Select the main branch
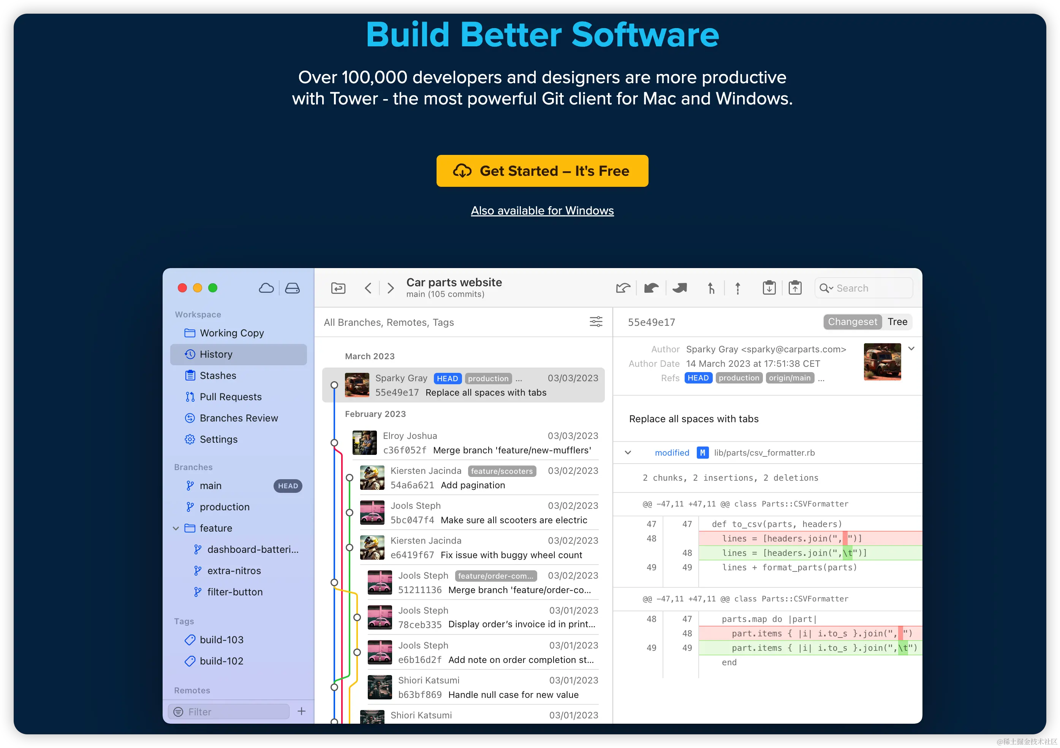This screenshot has width=1060, height=748. (238, 485)
